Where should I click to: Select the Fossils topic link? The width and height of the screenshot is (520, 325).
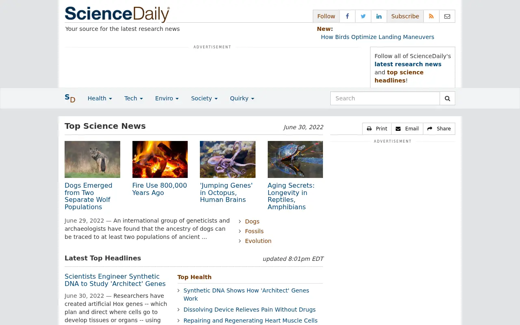[254, 231]
